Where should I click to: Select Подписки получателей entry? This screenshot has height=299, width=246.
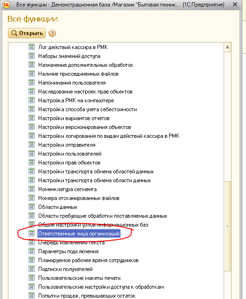[x=65, y=269]
